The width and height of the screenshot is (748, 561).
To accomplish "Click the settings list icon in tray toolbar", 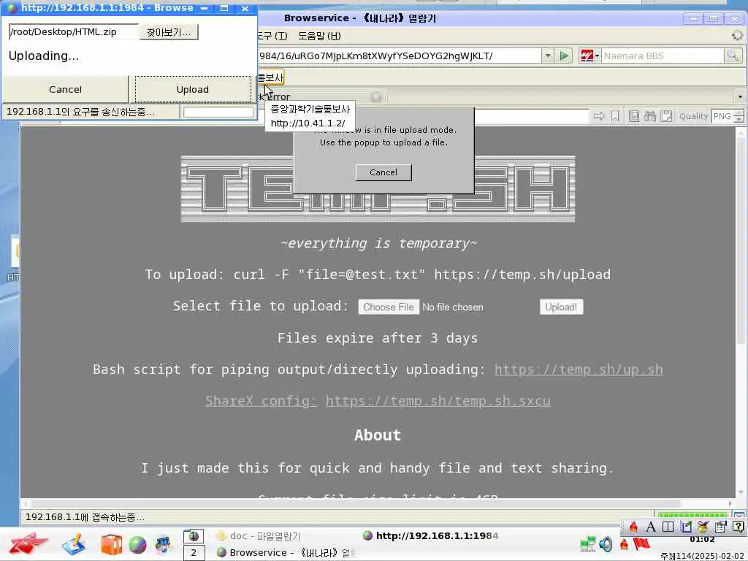I will [720, 527].
